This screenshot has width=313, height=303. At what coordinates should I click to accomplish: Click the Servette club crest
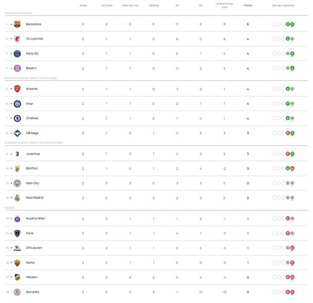[x=17, y=292]
